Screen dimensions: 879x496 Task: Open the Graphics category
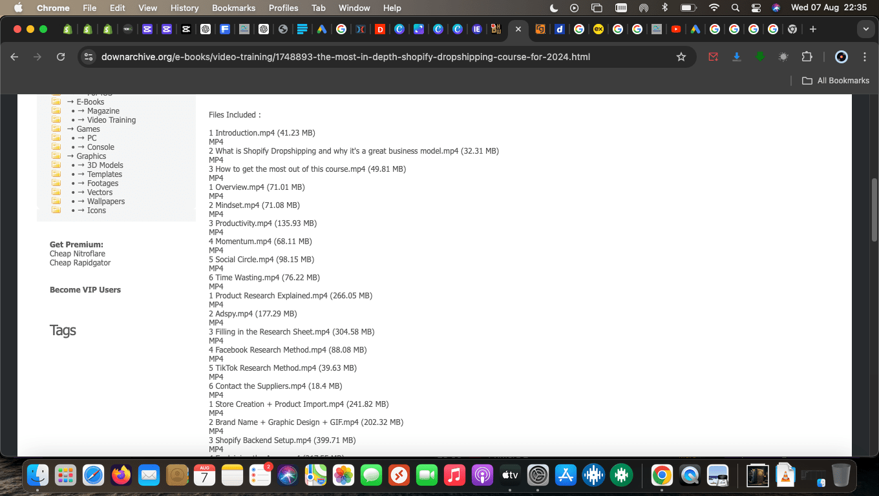[x=91, y=156]
